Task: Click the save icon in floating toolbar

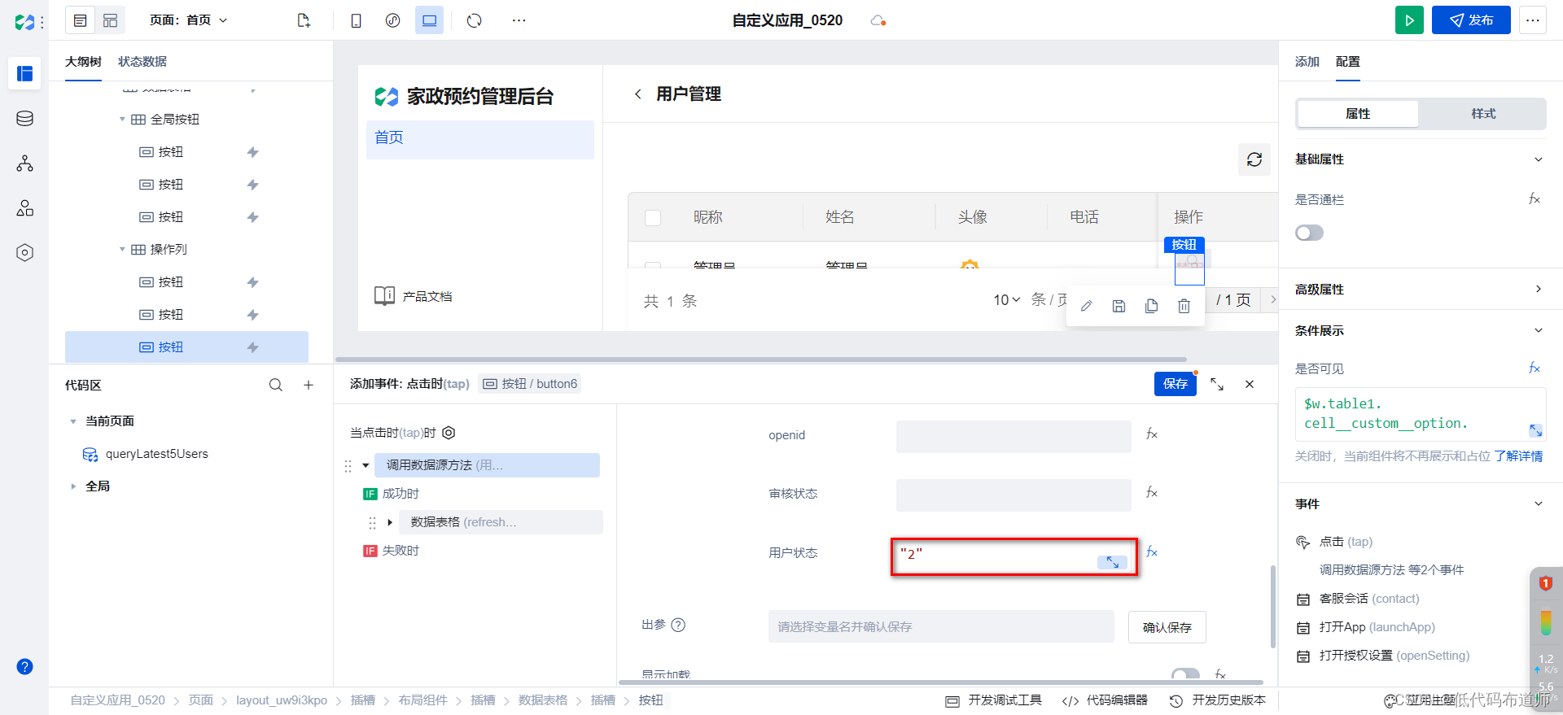Action: [1119, 306]
